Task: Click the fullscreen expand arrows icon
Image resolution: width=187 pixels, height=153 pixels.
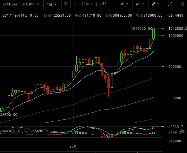Action: click(170, 4)
